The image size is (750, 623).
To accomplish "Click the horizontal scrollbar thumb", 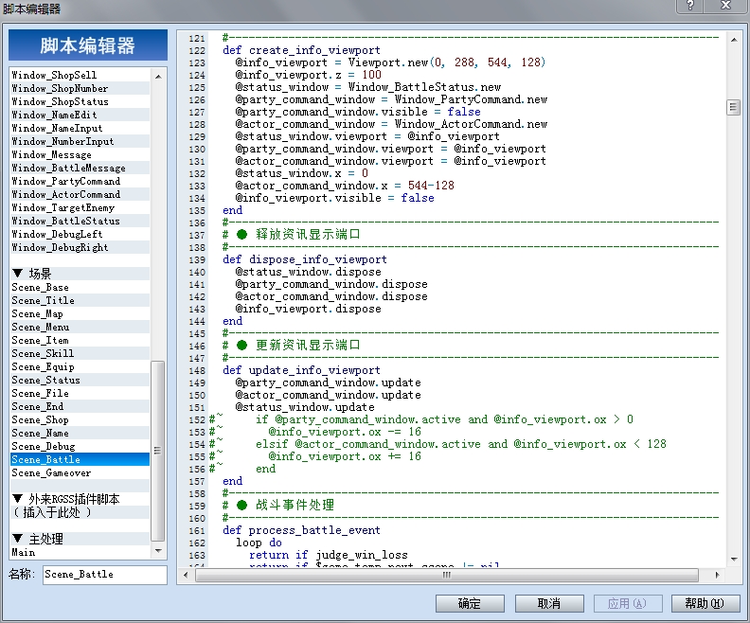I will click(x=447, y=576).
